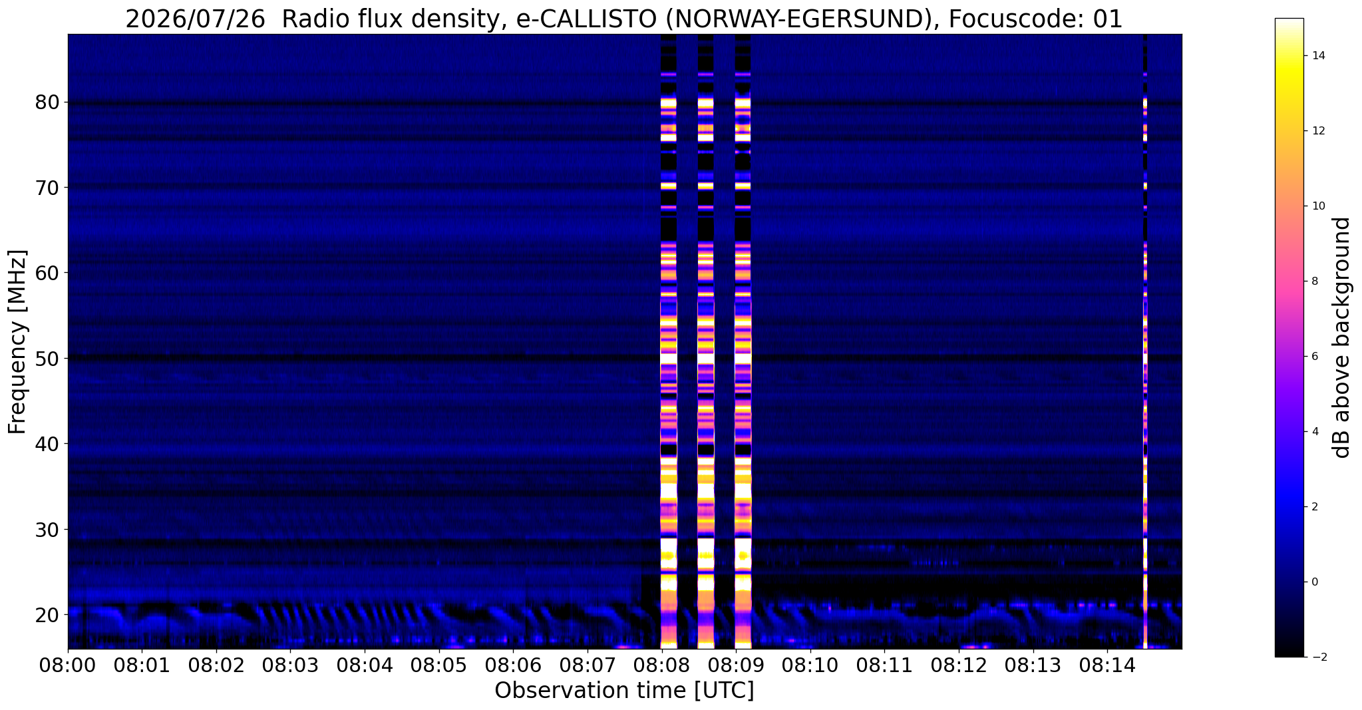Click the Frequency [MHz] axis label

pyautogui.click(x=17, y=341)
